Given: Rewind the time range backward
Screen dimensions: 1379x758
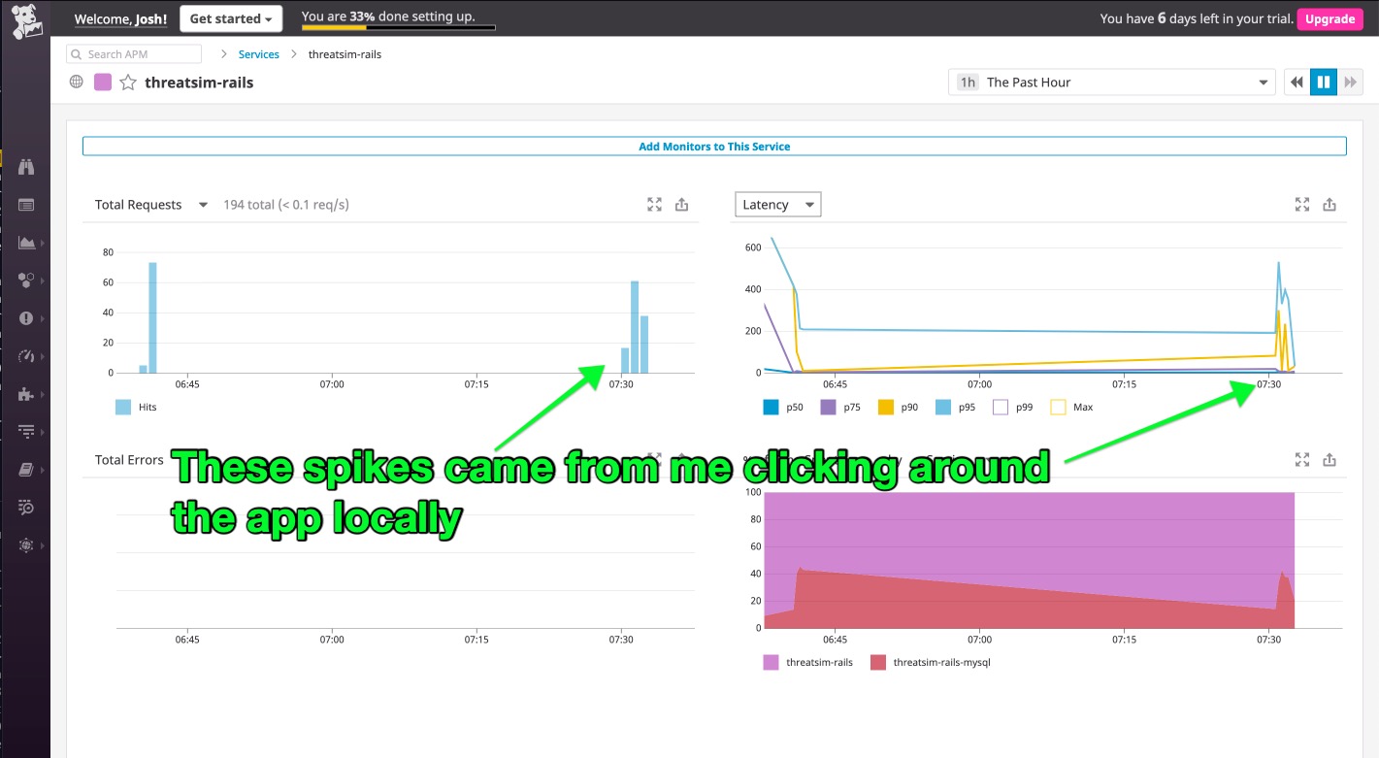Looking at the screenshot, I should tap(1297, 82).
